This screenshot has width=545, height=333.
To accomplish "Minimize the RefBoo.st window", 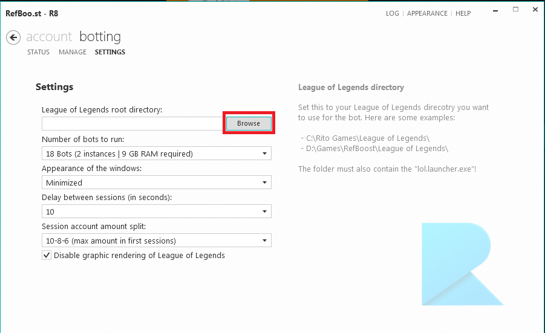I will coord(495,11).
